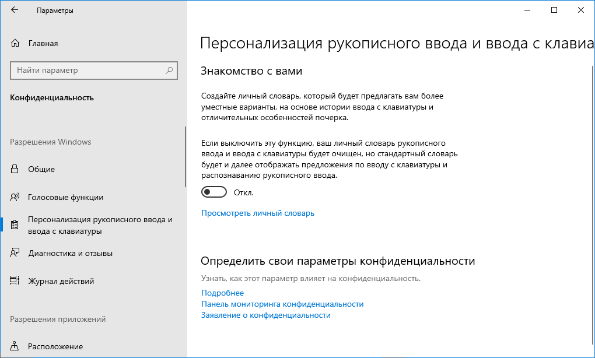
Task: Click Определить свои параметры конфиденциальности heading
Action: (338, 261)
